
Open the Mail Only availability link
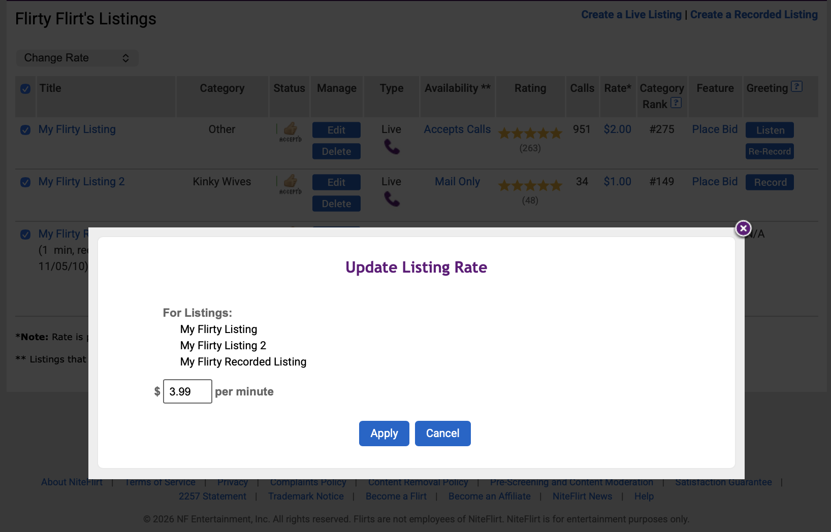(x=458, y=182)
